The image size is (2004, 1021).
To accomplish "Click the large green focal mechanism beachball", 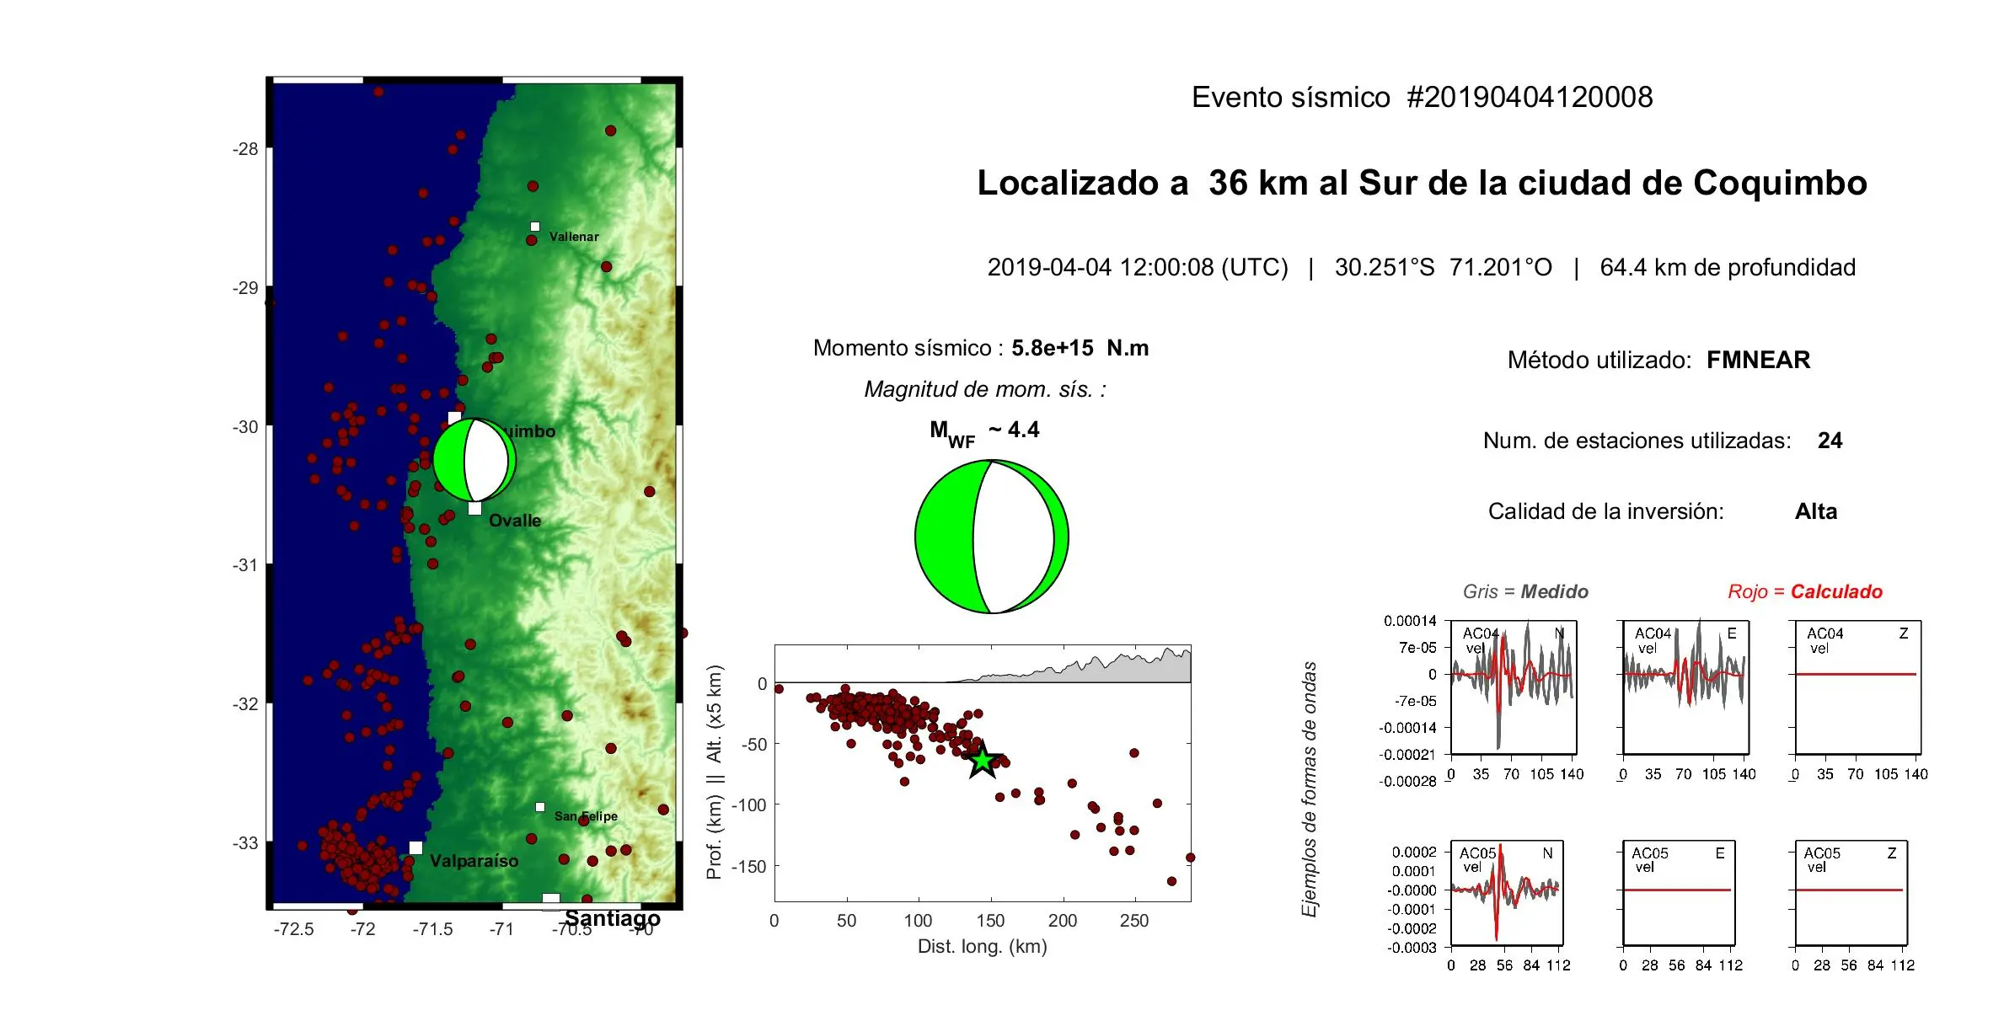I will (x=992, y=537).
